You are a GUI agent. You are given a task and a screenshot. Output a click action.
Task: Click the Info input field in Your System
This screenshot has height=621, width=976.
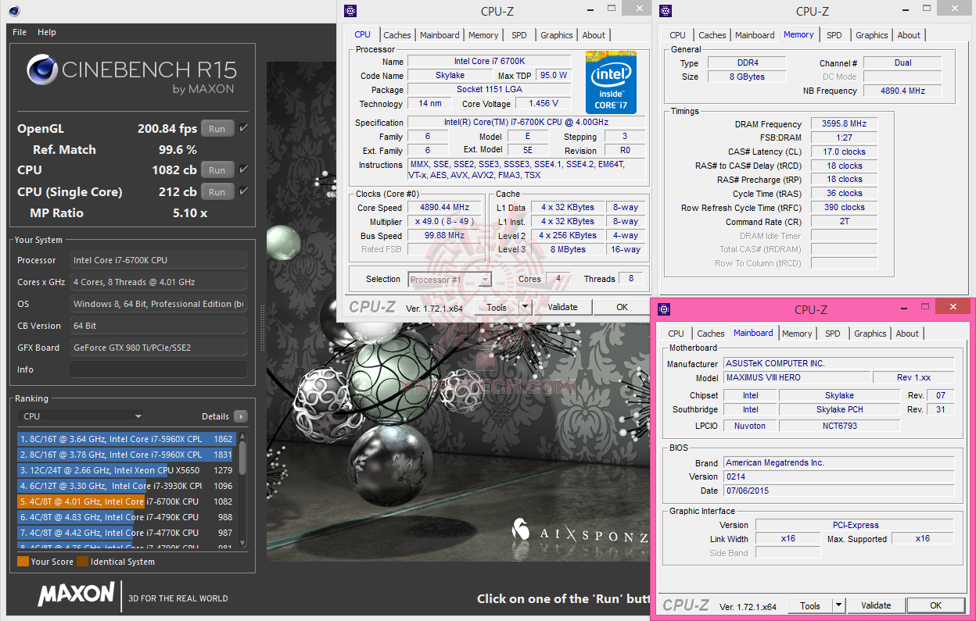click(158, 369)
